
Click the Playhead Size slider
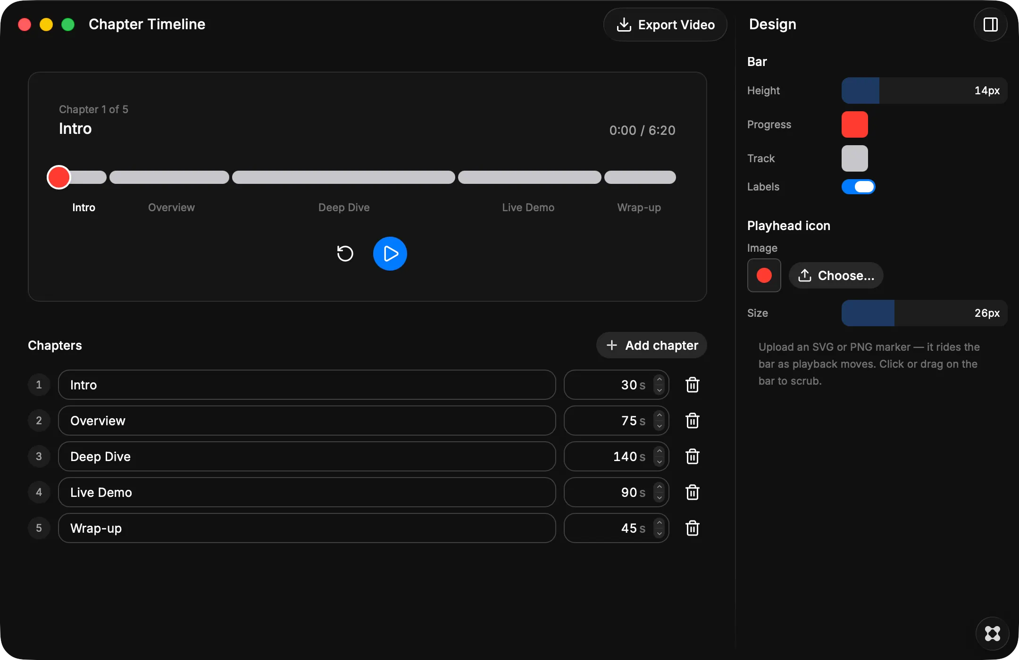pyautogui.click(x=925, y=313)
